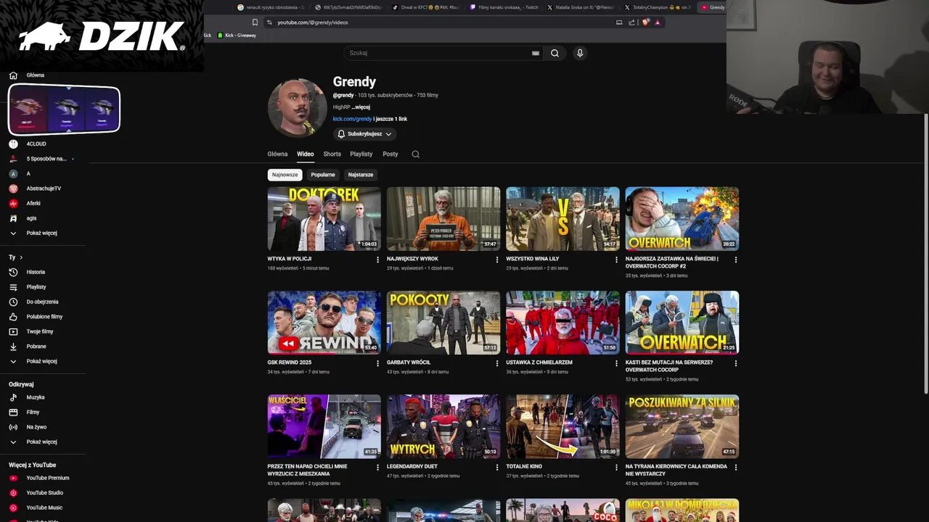The image size is (929, 522).
Task: Select the Najstarsze filter chip
Action: click(x=361, y=175)
